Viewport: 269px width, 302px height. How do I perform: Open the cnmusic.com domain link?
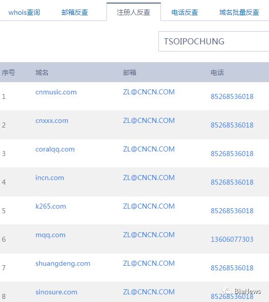[x=56, y=92]
